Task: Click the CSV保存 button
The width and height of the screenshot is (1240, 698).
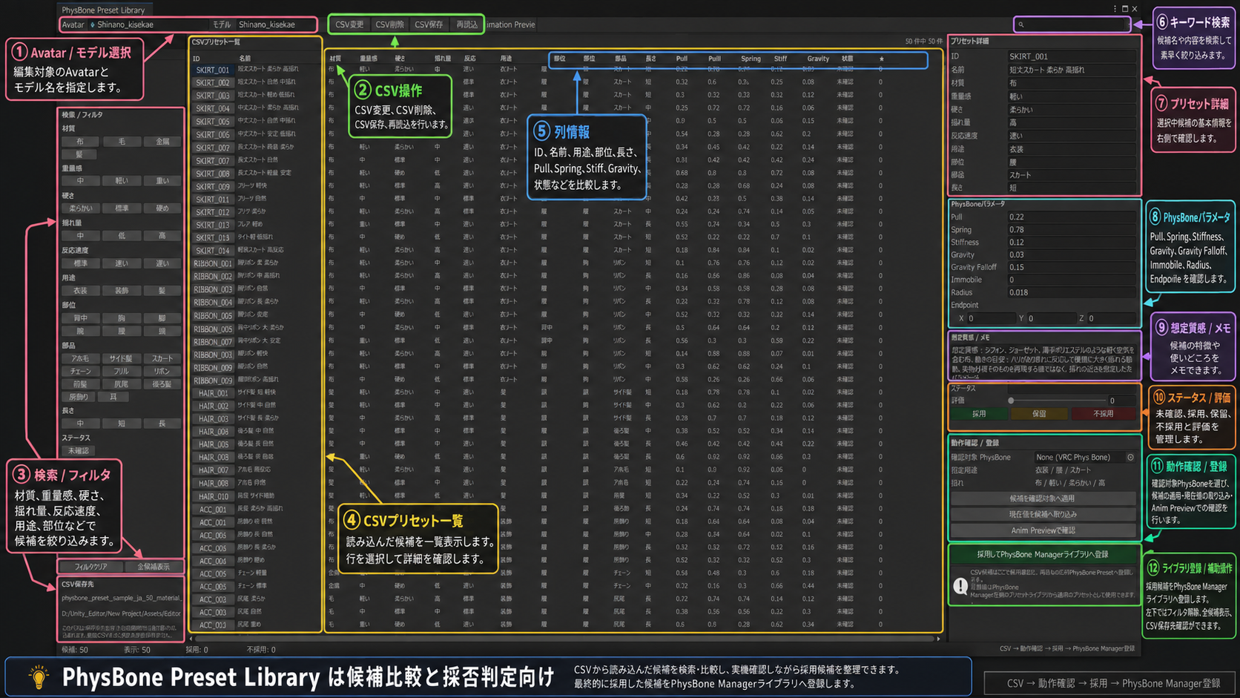Action: tap(429, 24)
